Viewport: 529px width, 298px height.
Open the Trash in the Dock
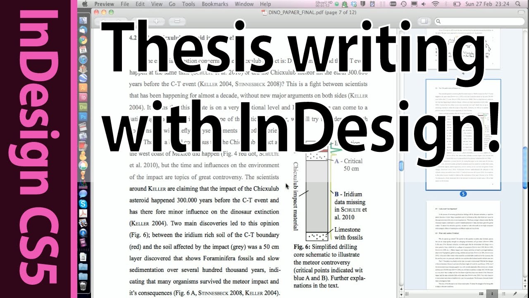coord(83,286)
